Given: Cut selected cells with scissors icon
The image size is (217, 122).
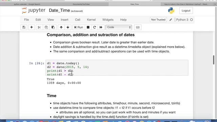Looking at the screenshot, I should click(x=39, y=27).
